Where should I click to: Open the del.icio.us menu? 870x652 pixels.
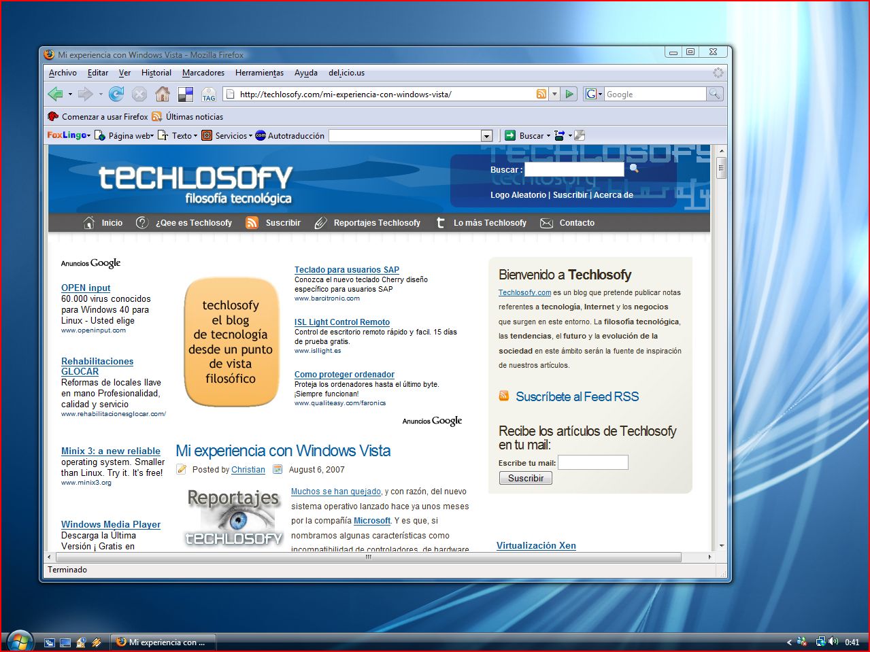(346, 73)
